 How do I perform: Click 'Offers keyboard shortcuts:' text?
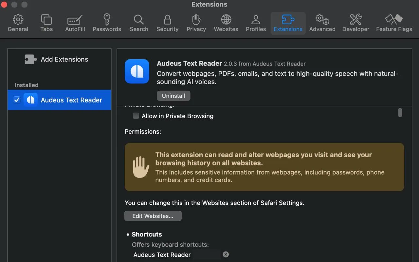pos(170,245)
